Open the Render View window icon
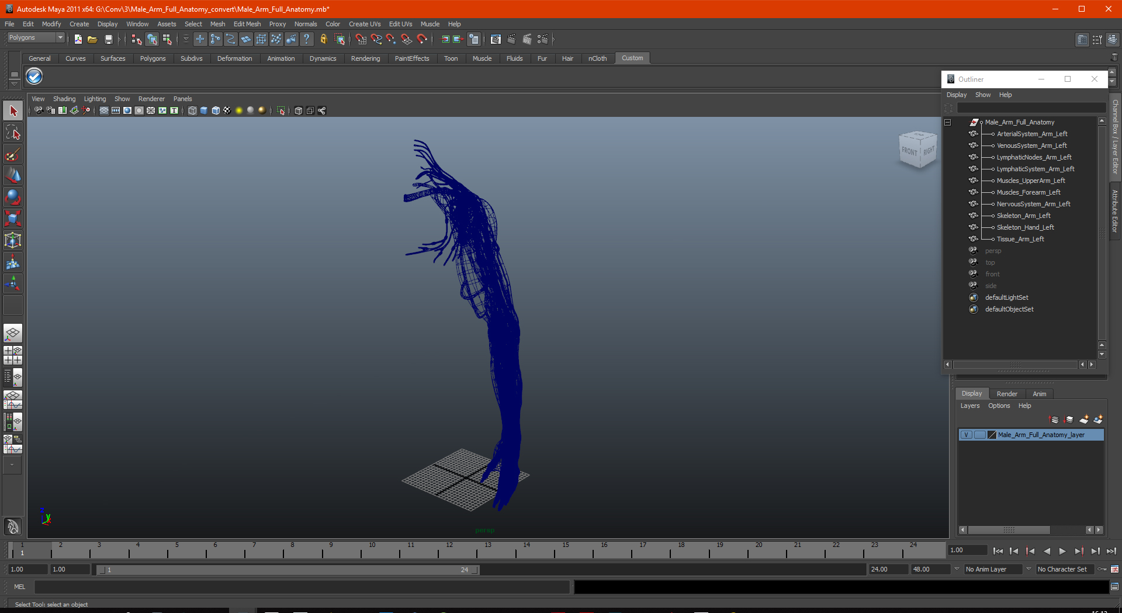 pyautogui.click(x=496, y=39)
